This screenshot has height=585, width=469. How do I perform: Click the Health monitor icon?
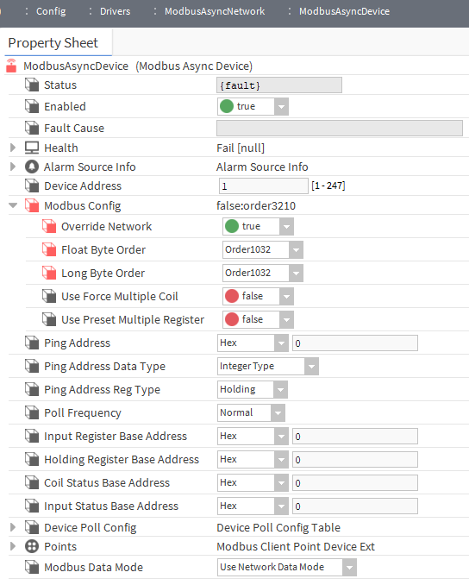(x=32, y=148)
